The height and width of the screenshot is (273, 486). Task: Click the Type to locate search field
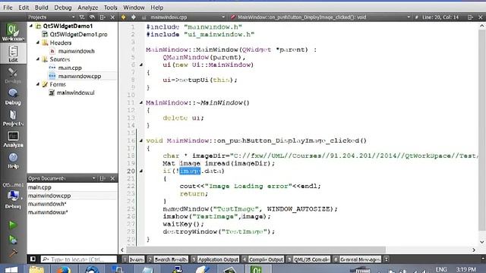coord(79,259)
